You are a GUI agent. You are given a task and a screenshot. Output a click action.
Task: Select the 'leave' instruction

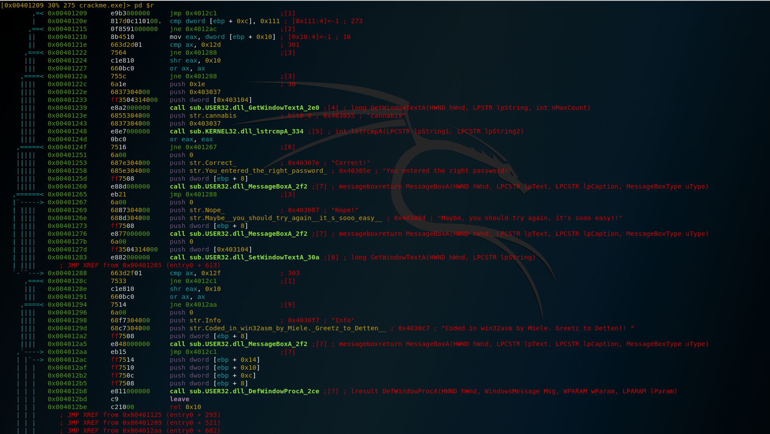[179, 399]
